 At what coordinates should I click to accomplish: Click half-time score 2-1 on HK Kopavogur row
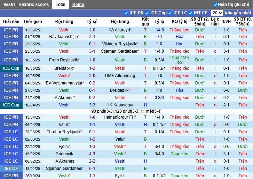click(226, 105)
